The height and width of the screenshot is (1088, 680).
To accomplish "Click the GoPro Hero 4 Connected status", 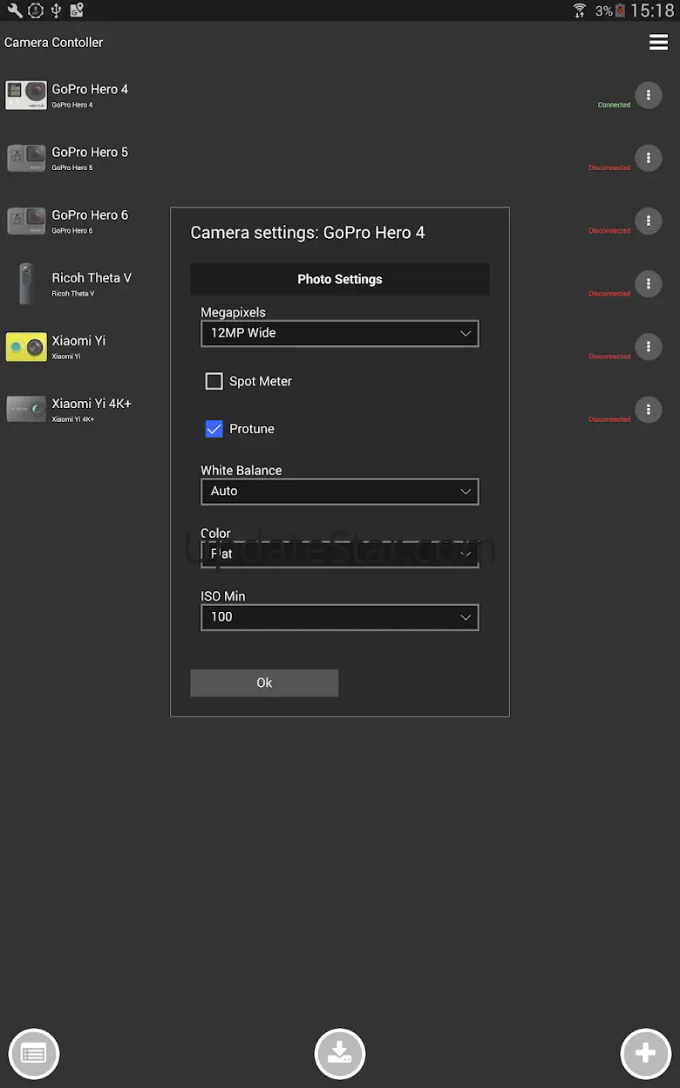I will (614, 105).
